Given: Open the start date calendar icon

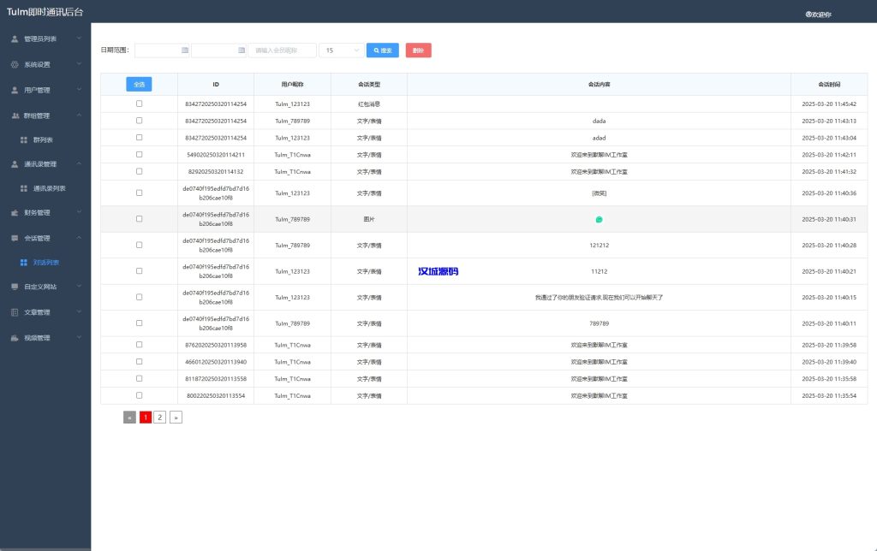Looking at the screenshot, I should pyautogui.click(x=184, y=50).
